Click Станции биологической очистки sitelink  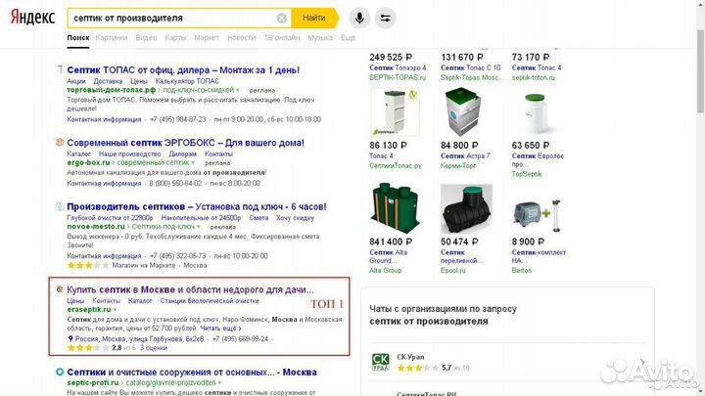[x=210, y=301]
